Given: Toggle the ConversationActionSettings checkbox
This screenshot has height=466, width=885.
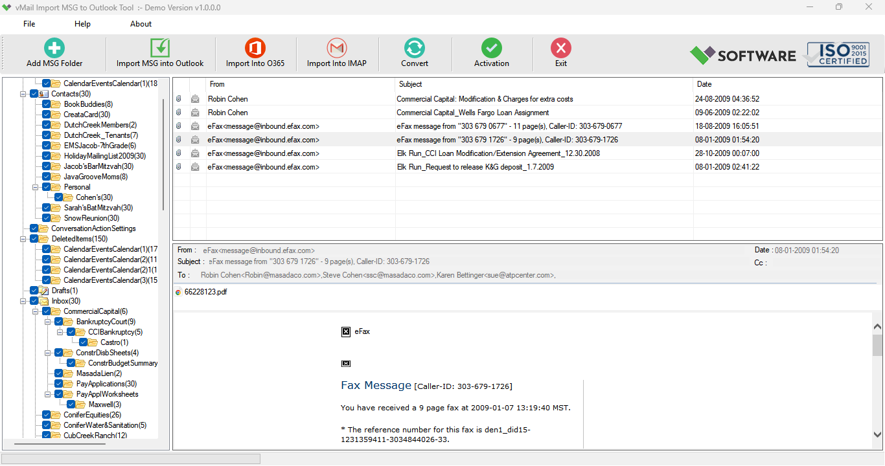Looking at the screenshot, I should pos(34,228).
